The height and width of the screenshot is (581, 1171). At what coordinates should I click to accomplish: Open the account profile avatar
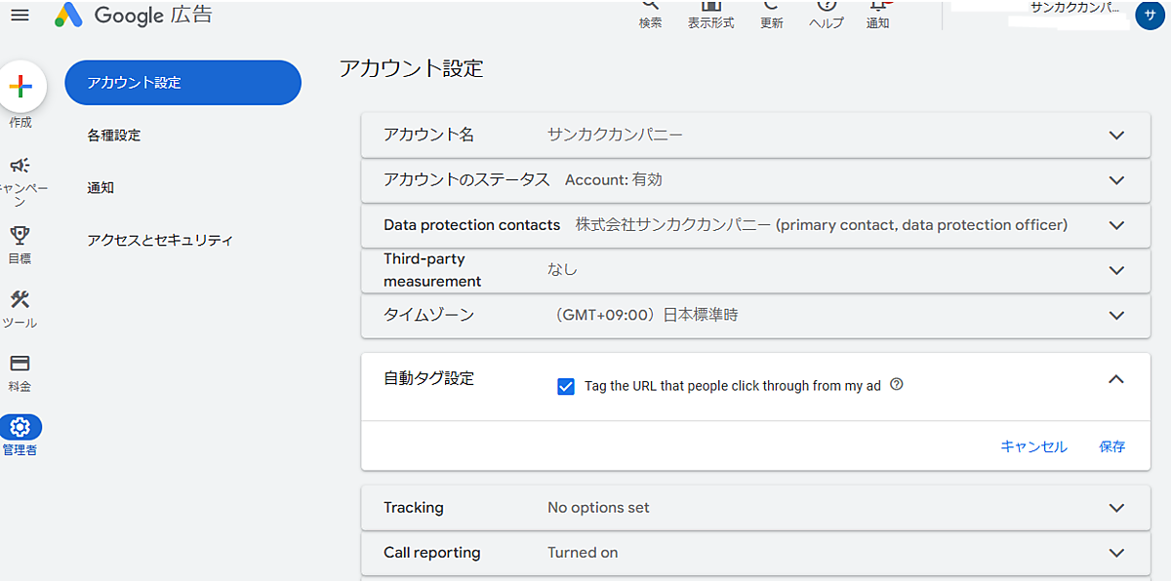(x=1149, y=16)
